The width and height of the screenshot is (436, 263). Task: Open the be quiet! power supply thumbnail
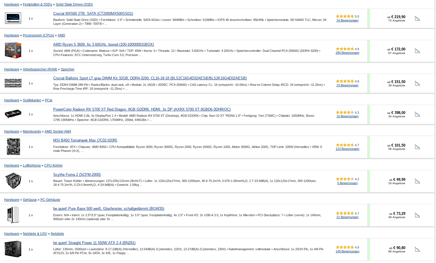[13, 249]
